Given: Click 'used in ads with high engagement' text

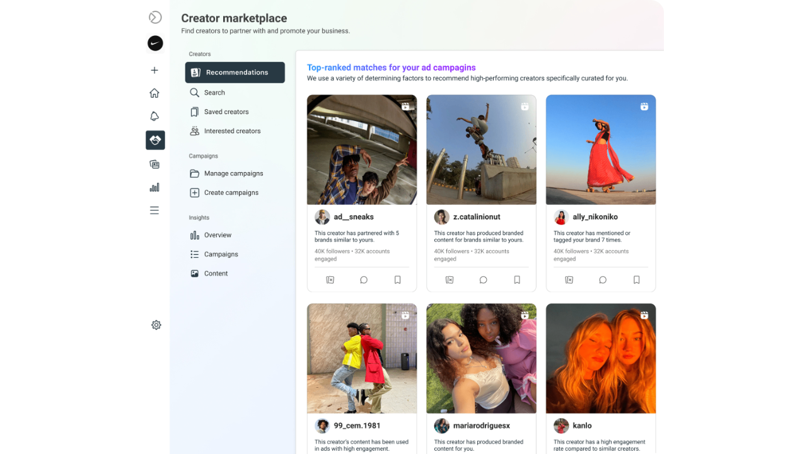Looking at the screenshot, I should point(361,445).
